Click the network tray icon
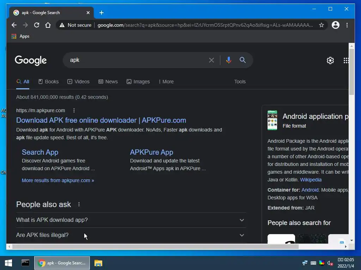The width and height of the screenshot is (361, 270). pyautogui.click(x=305, y=263)
